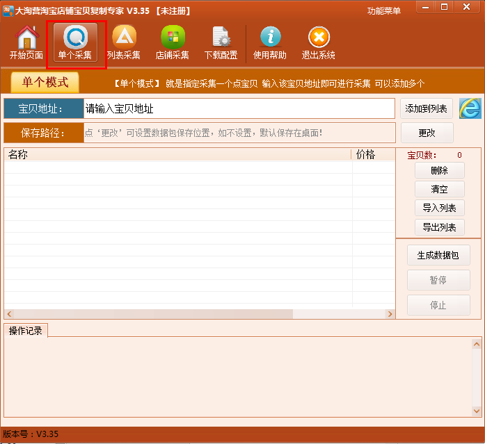Switch to 列表采集 mode
Image resolution: width=485 pixels, height=444 pixels.
coord(124,43)
